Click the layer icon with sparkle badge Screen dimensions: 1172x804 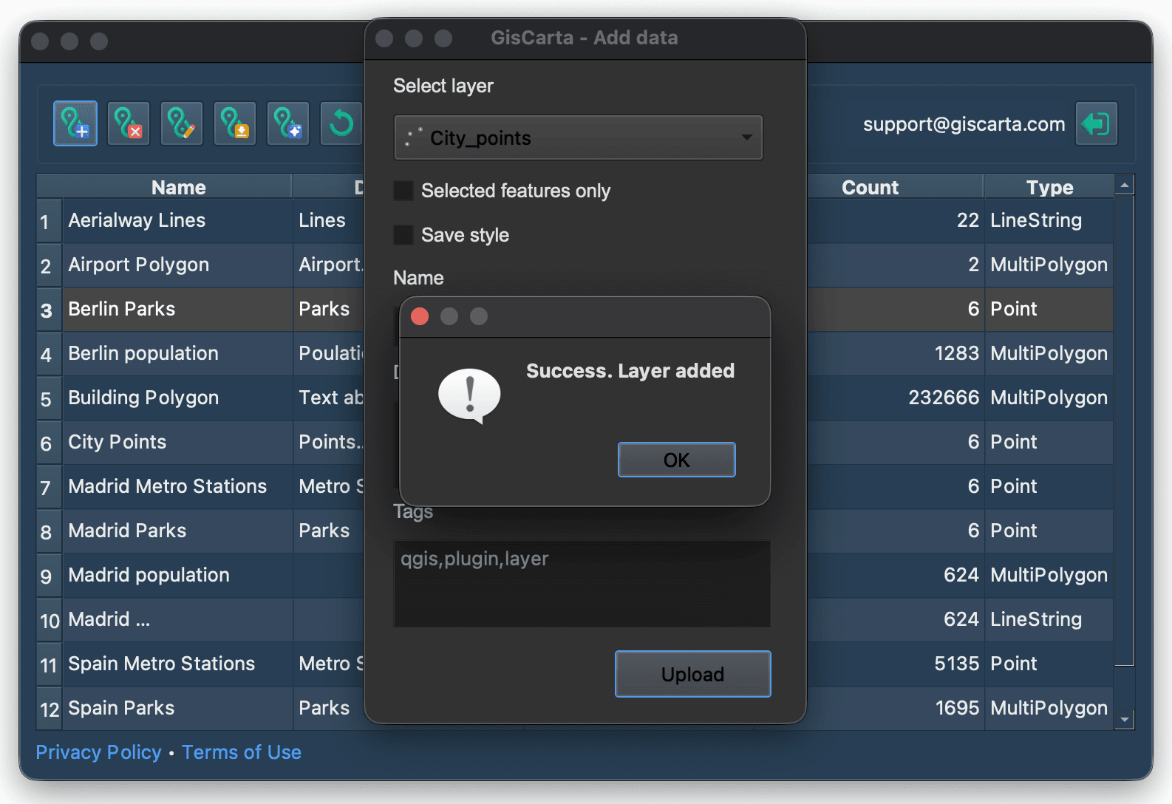(x=288, y=123)
